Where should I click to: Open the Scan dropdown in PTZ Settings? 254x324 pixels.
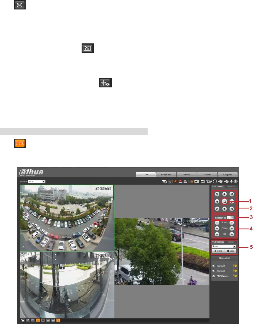pyautogui.click(x=224, y=246)
